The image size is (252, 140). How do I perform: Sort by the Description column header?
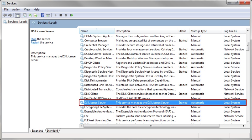tap(146, 31)
